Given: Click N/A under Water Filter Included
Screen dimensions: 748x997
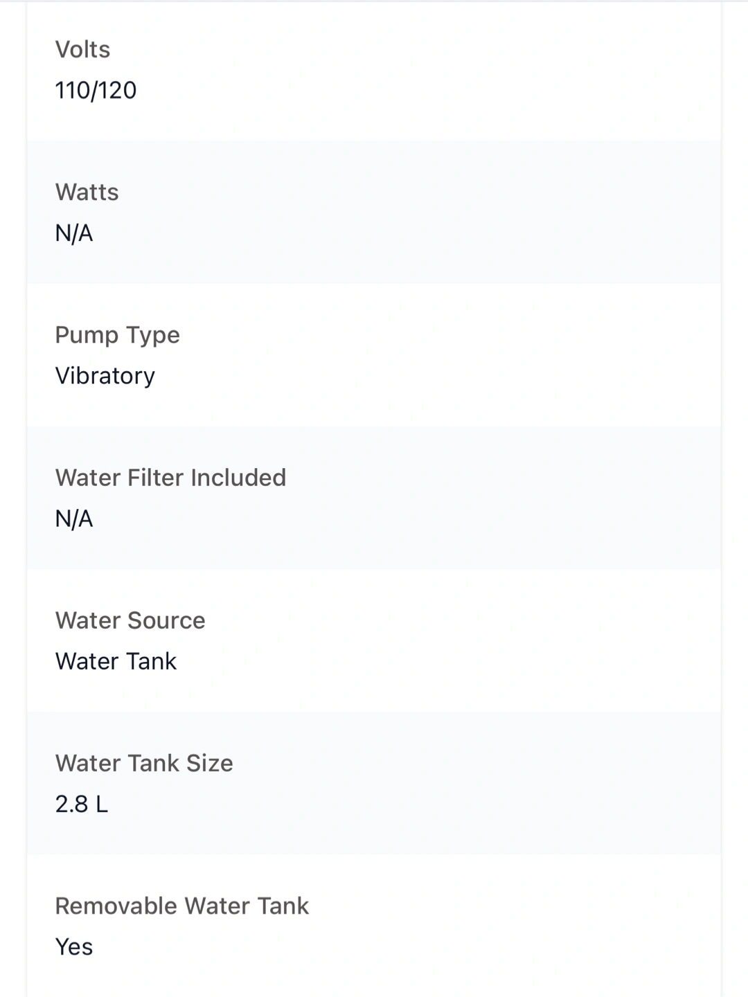Looking at the screenshot, I should pyautogui.click(x=74, y=519).
